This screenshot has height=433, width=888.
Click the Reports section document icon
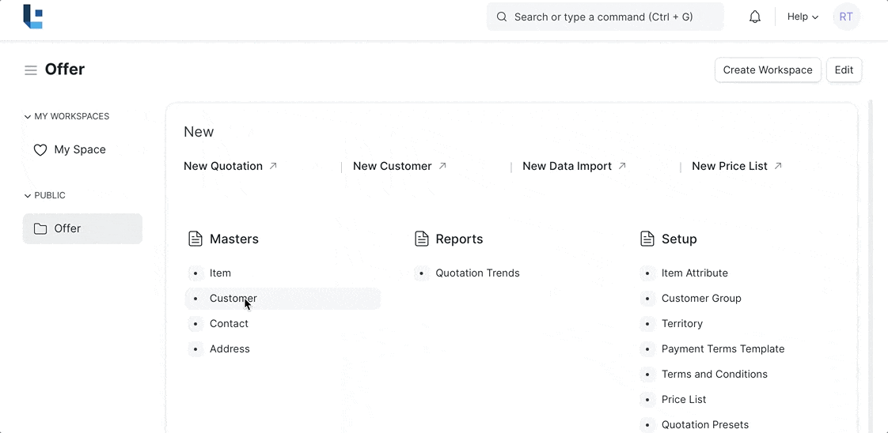(422, 239)
